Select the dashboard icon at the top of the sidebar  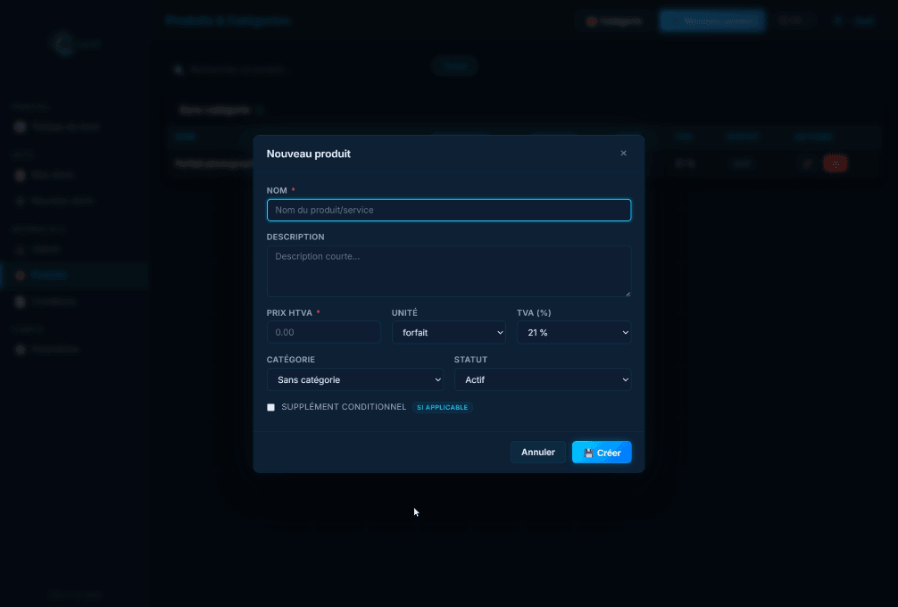pyautogui.click(x=20, y=126)
